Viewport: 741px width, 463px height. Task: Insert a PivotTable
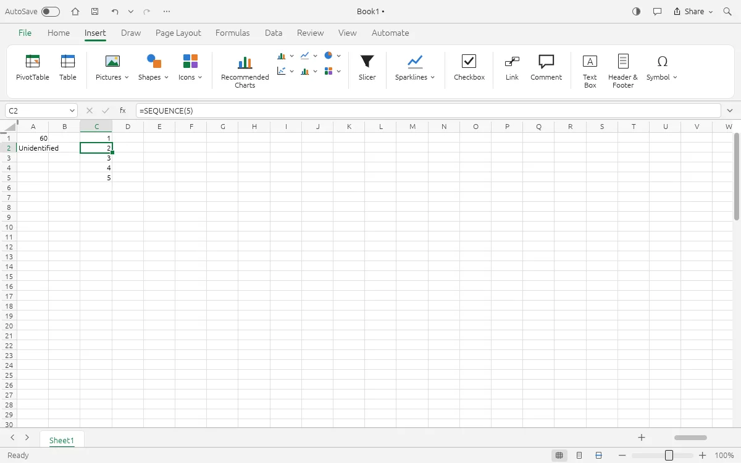point(33,68)
